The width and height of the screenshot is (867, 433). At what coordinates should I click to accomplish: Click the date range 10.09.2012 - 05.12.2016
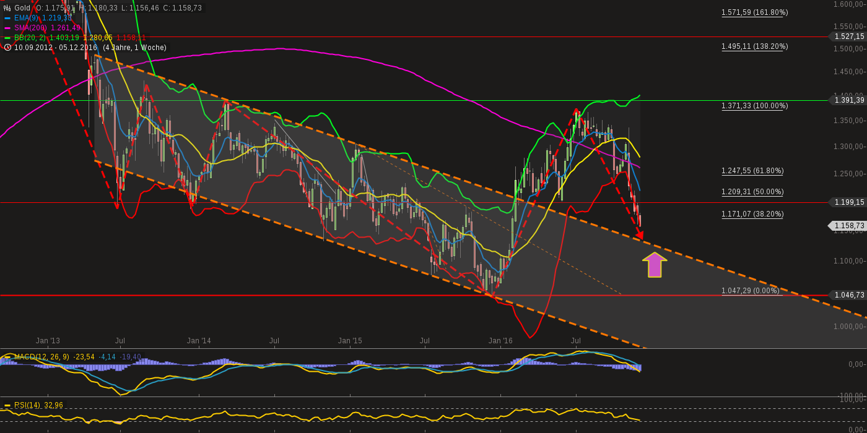click(56, 48)
